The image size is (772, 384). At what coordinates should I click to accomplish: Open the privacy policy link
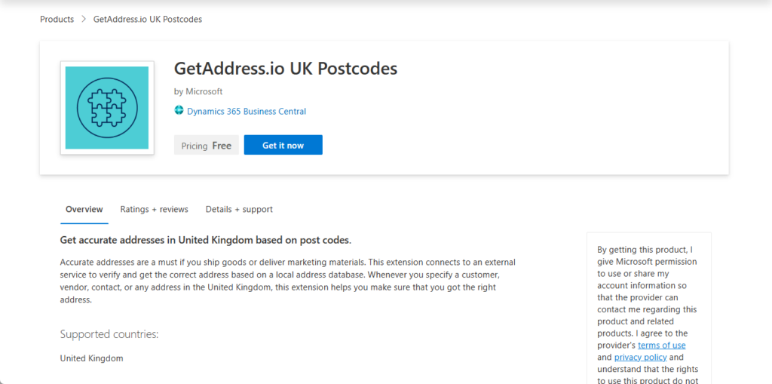coord(640,358)
